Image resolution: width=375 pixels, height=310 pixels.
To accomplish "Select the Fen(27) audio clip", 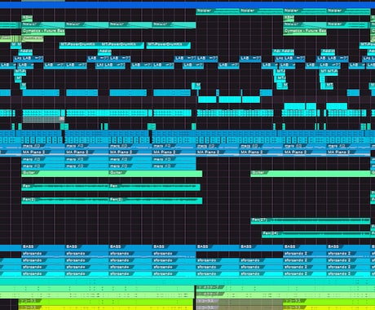I will 311,221.
